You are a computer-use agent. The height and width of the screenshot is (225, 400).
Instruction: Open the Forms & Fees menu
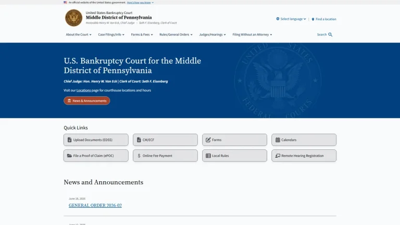click(x=142, y=34)
